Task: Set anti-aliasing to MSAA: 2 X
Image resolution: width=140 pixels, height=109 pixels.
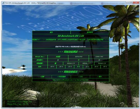Action: pos(71,63)
